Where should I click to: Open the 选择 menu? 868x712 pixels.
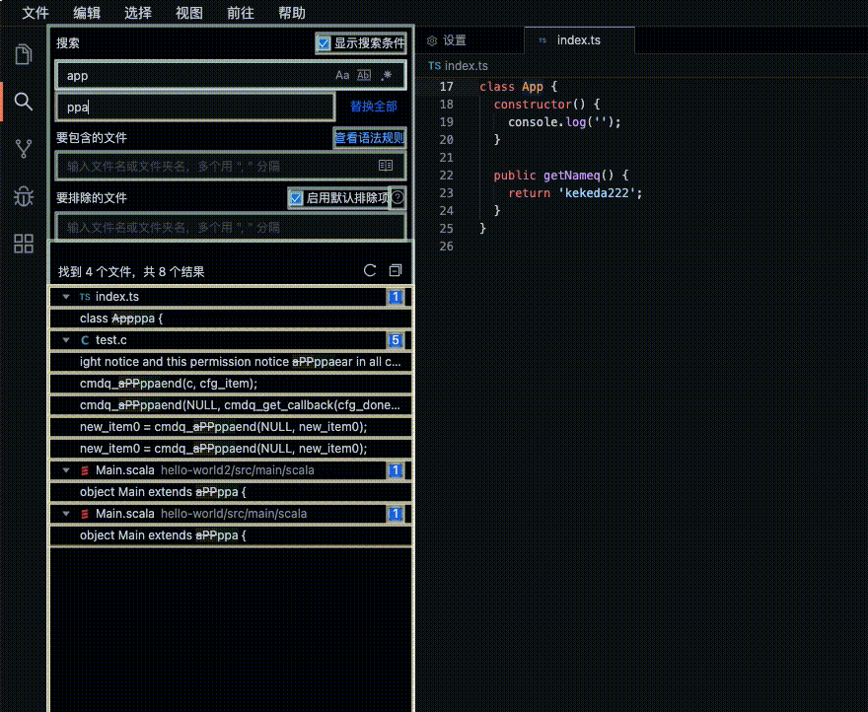click(138, 13)
